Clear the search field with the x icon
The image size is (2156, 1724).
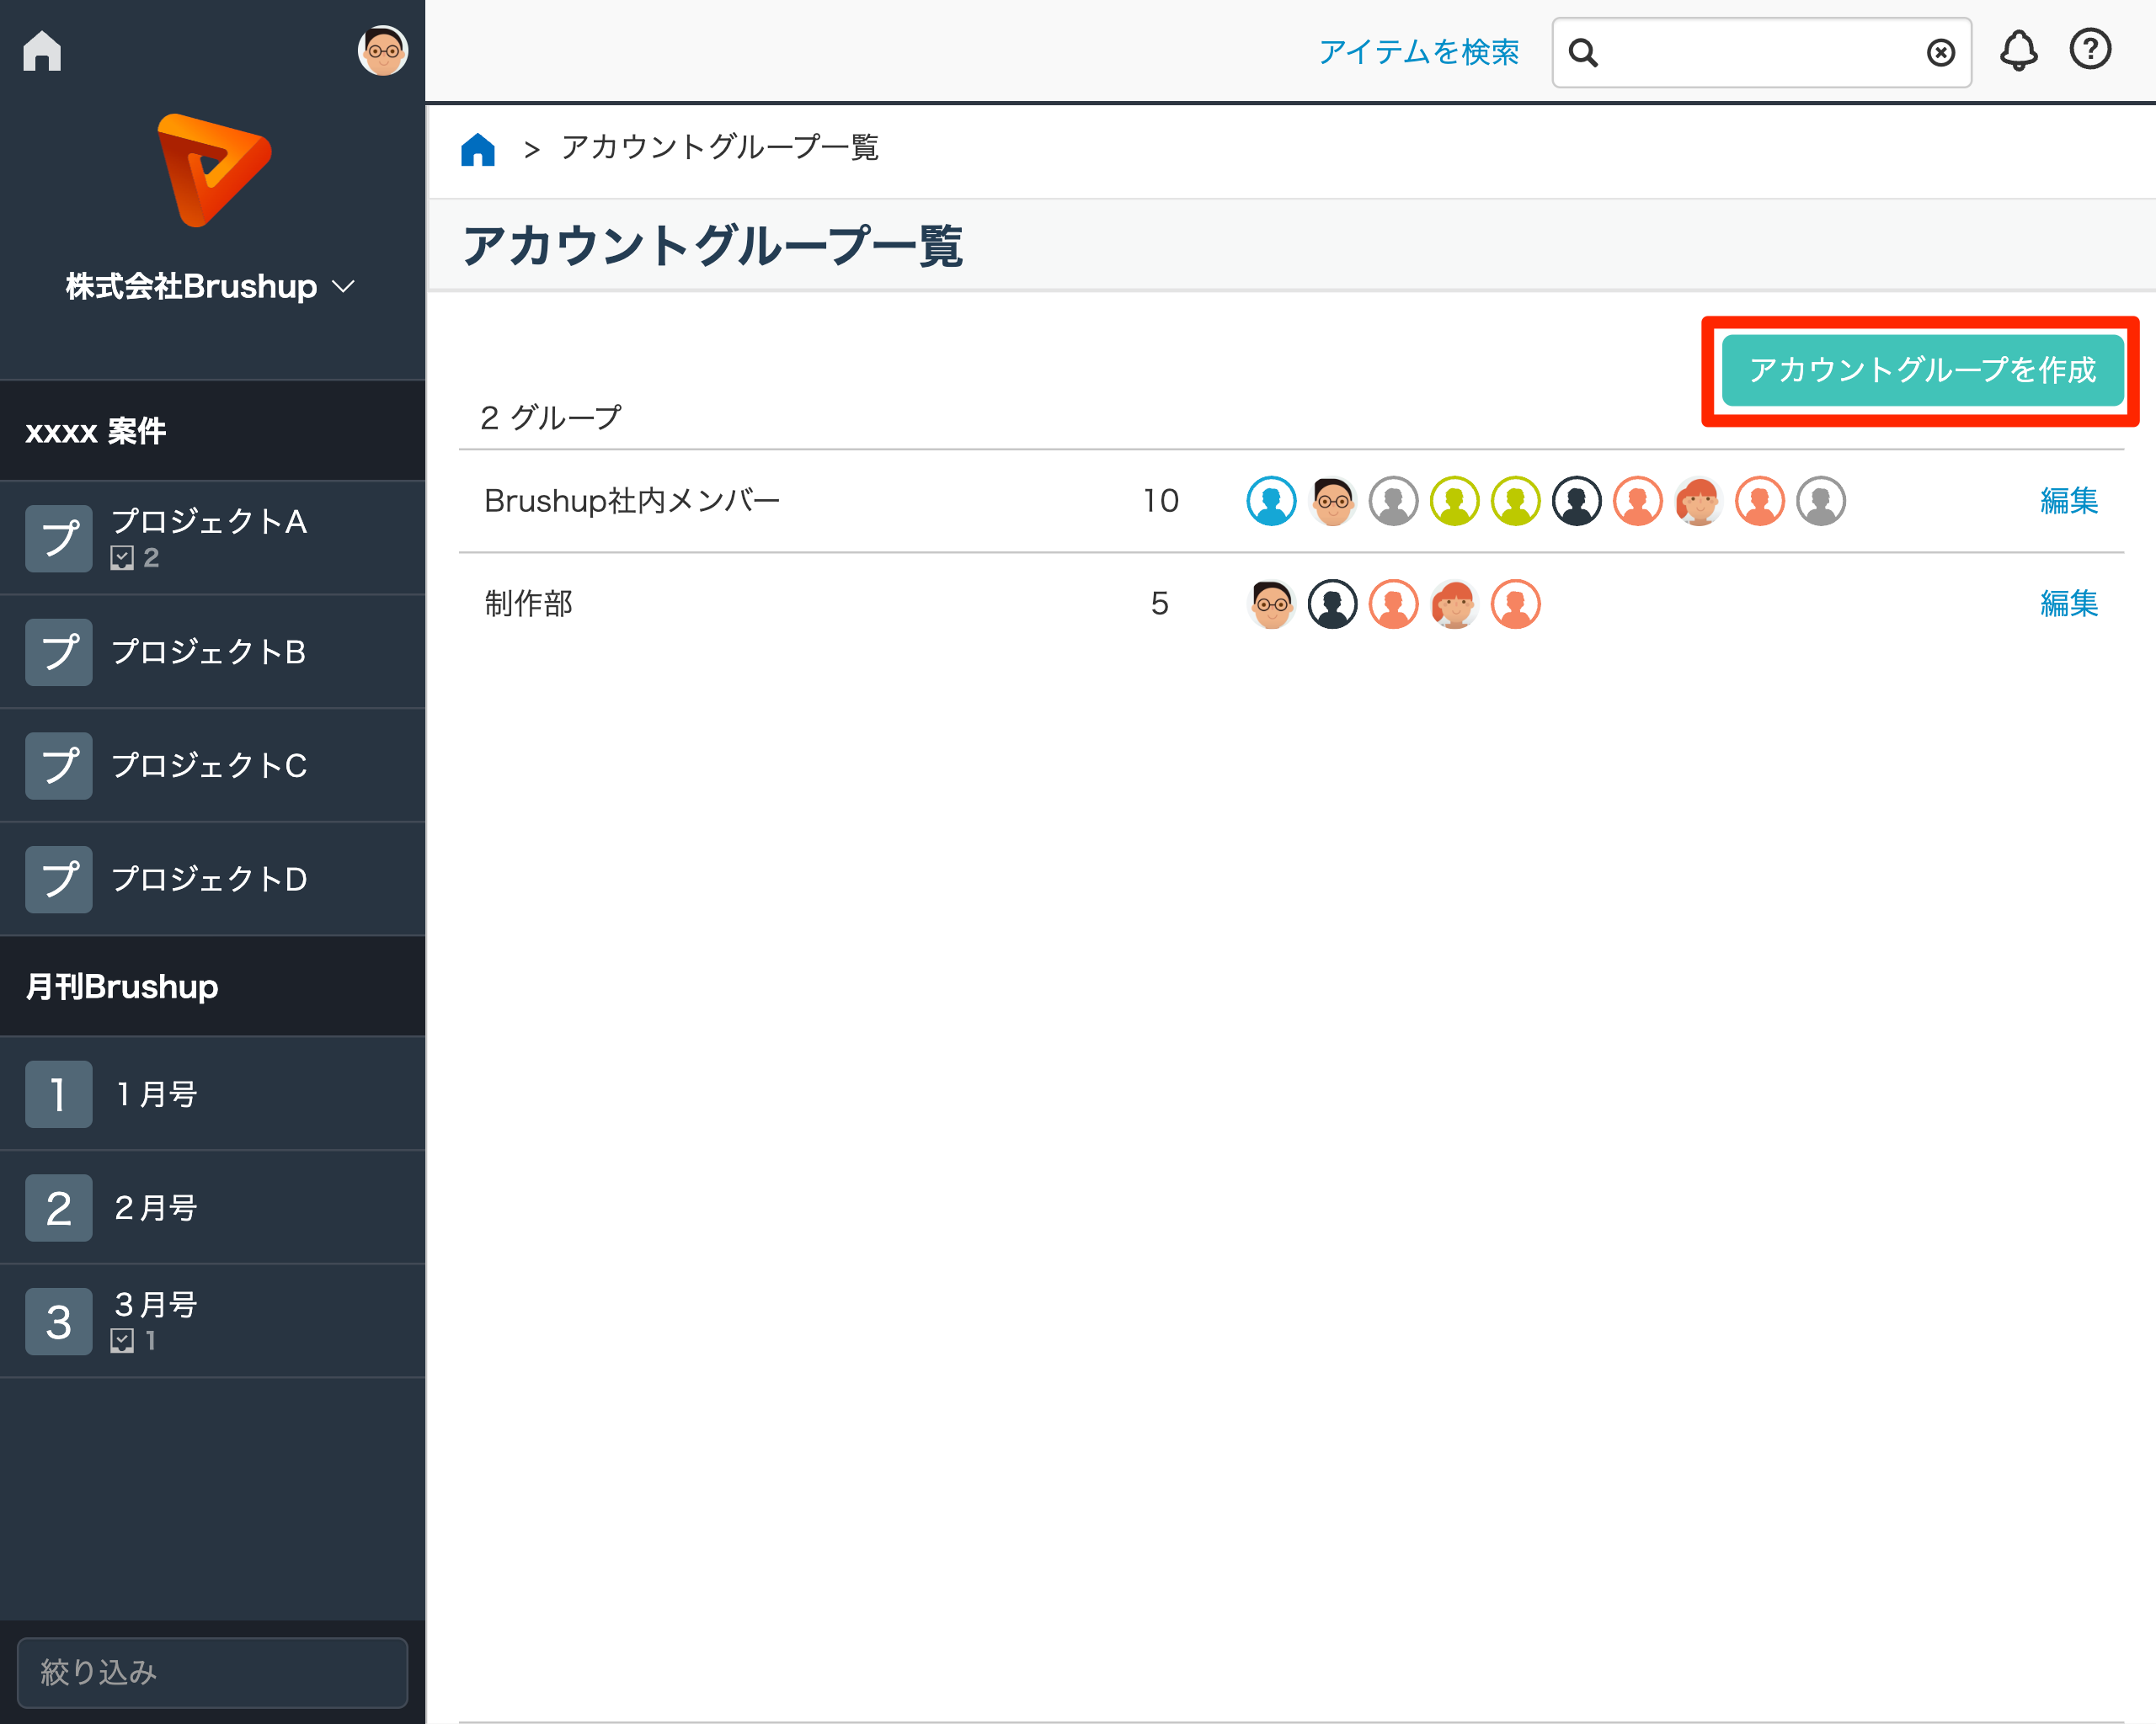tap(1940, 52)
